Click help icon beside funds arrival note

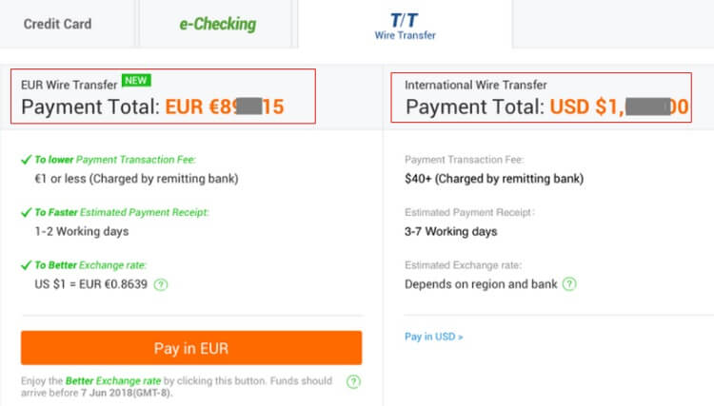coord(353,381)
